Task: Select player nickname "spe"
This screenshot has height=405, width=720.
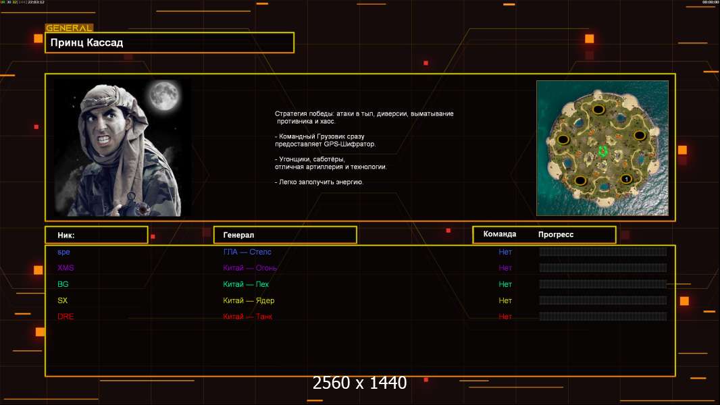Action: (63, 252)
